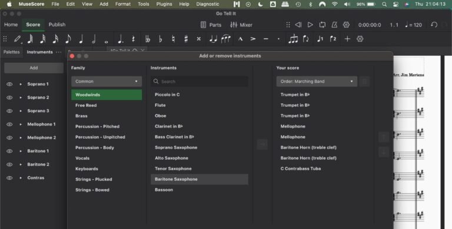Open the Common family dropdown

[x=107, y=82]
